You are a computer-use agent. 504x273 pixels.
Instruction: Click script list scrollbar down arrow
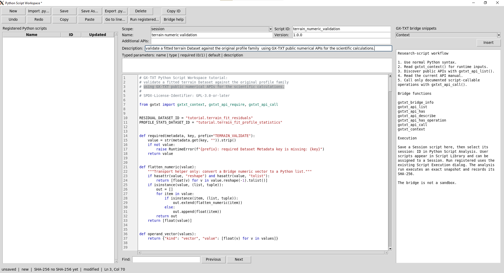pyautogui.click(x=116, y=261)
